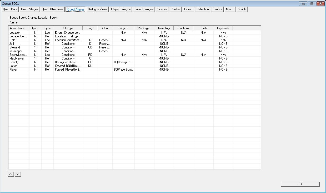This screenshot has width=326, height=193.
Task: Click the previous quest << button
Action: pyautogui.click(x=11, y=174)
